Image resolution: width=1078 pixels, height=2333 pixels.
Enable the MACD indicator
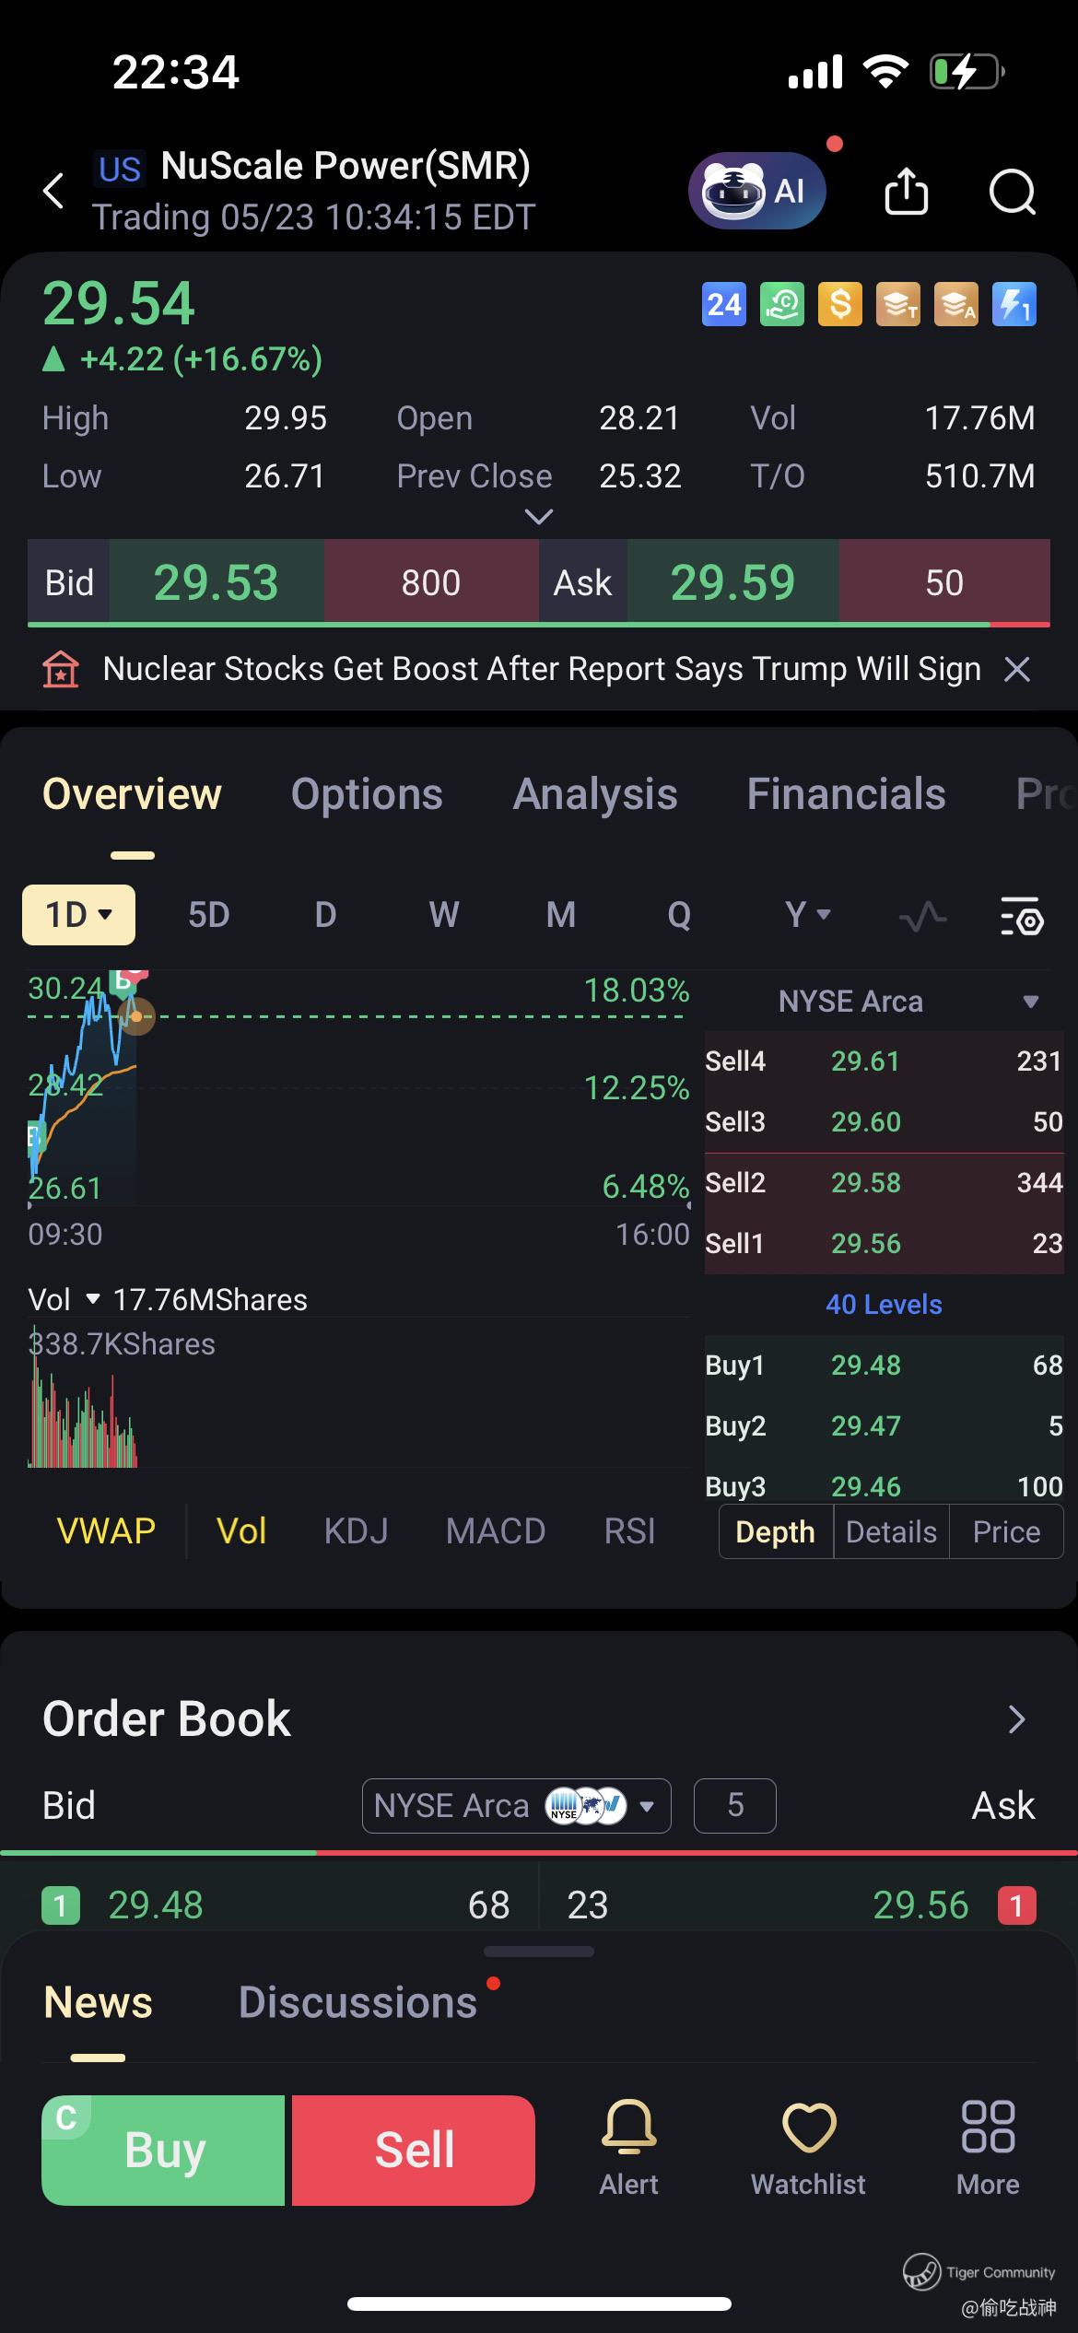496,1531
